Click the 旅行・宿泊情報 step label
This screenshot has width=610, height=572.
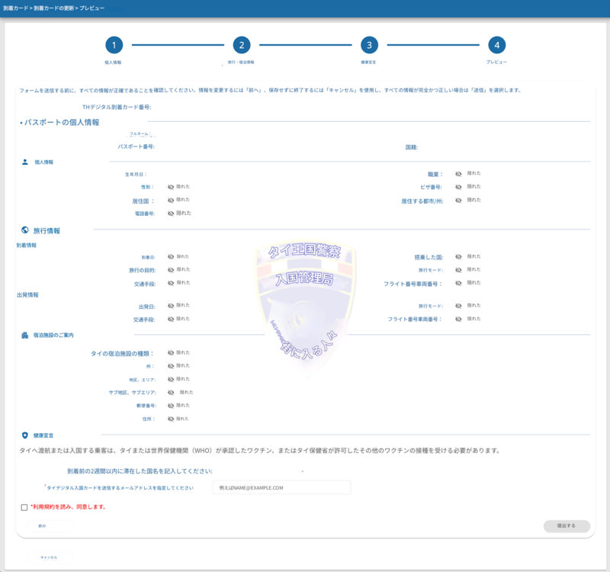click(241, 63)
